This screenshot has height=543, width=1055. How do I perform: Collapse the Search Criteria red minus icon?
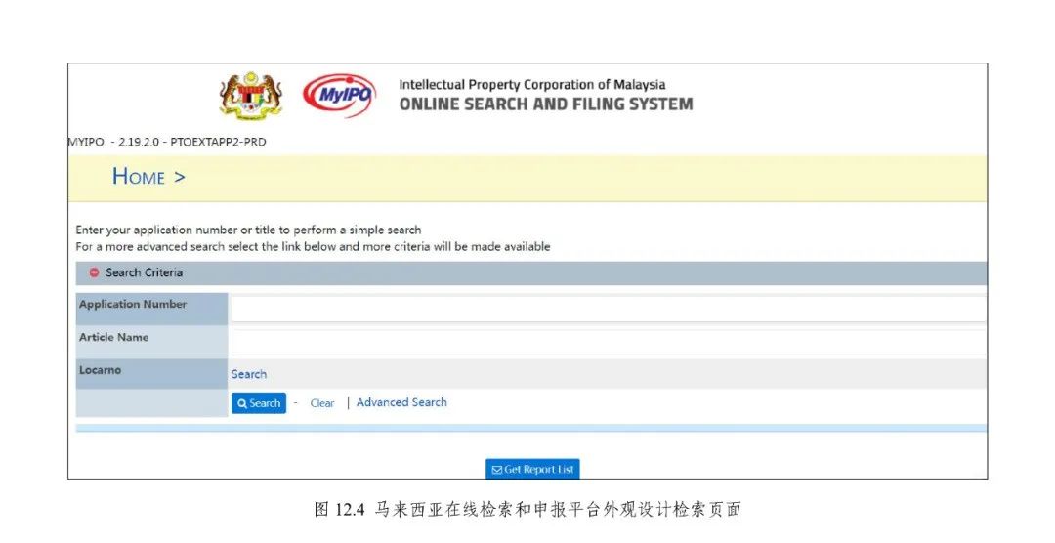[95, 273]
